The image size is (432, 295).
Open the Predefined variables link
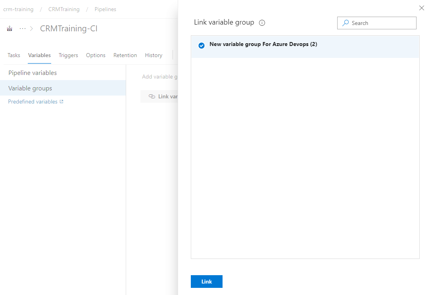[x=33, y=102]
